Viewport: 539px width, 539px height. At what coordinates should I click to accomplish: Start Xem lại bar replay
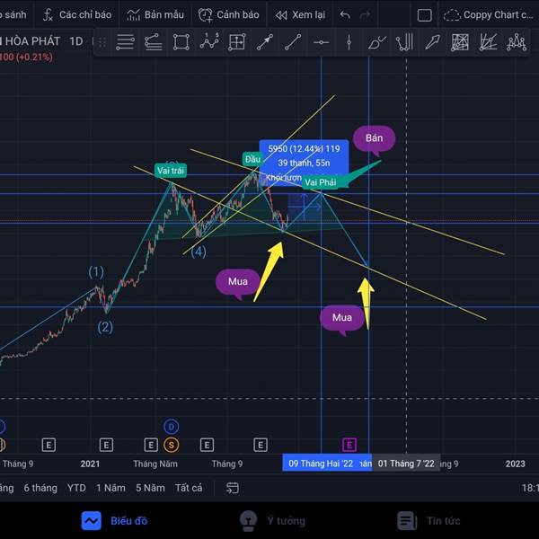(300, 14)
